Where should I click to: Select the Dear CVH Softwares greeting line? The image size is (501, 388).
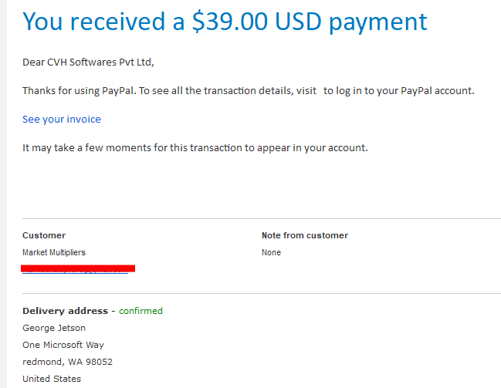tap(88, 62)
